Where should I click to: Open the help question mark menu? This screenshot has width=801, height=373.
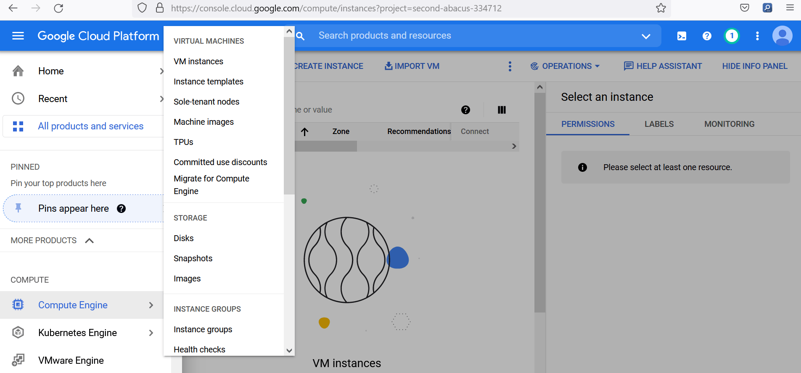(707, 36)
